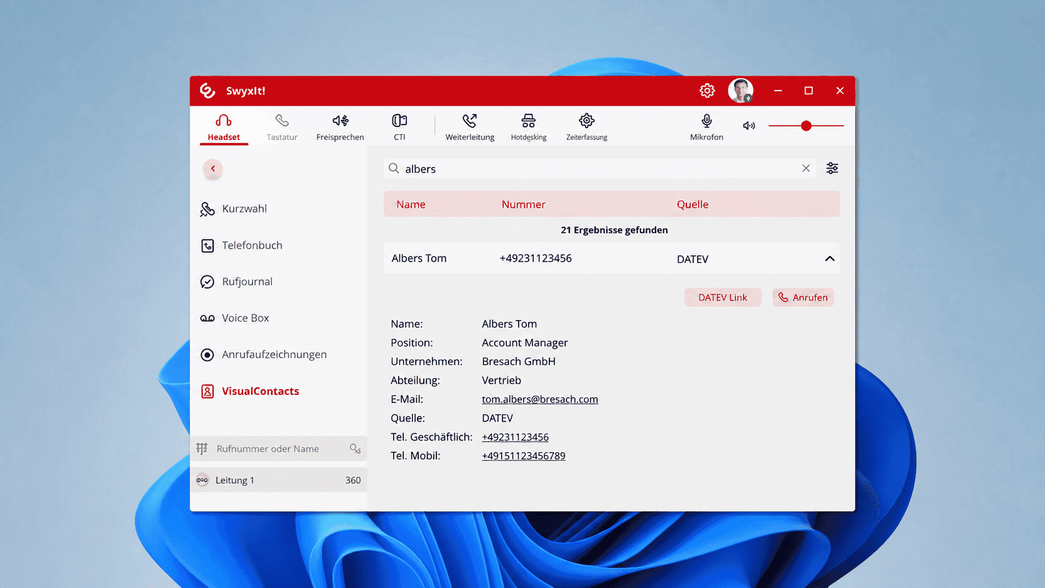Open email tom.albers@bresach.com
Screen dimensions: 1045x588
[x=540, y=399]
